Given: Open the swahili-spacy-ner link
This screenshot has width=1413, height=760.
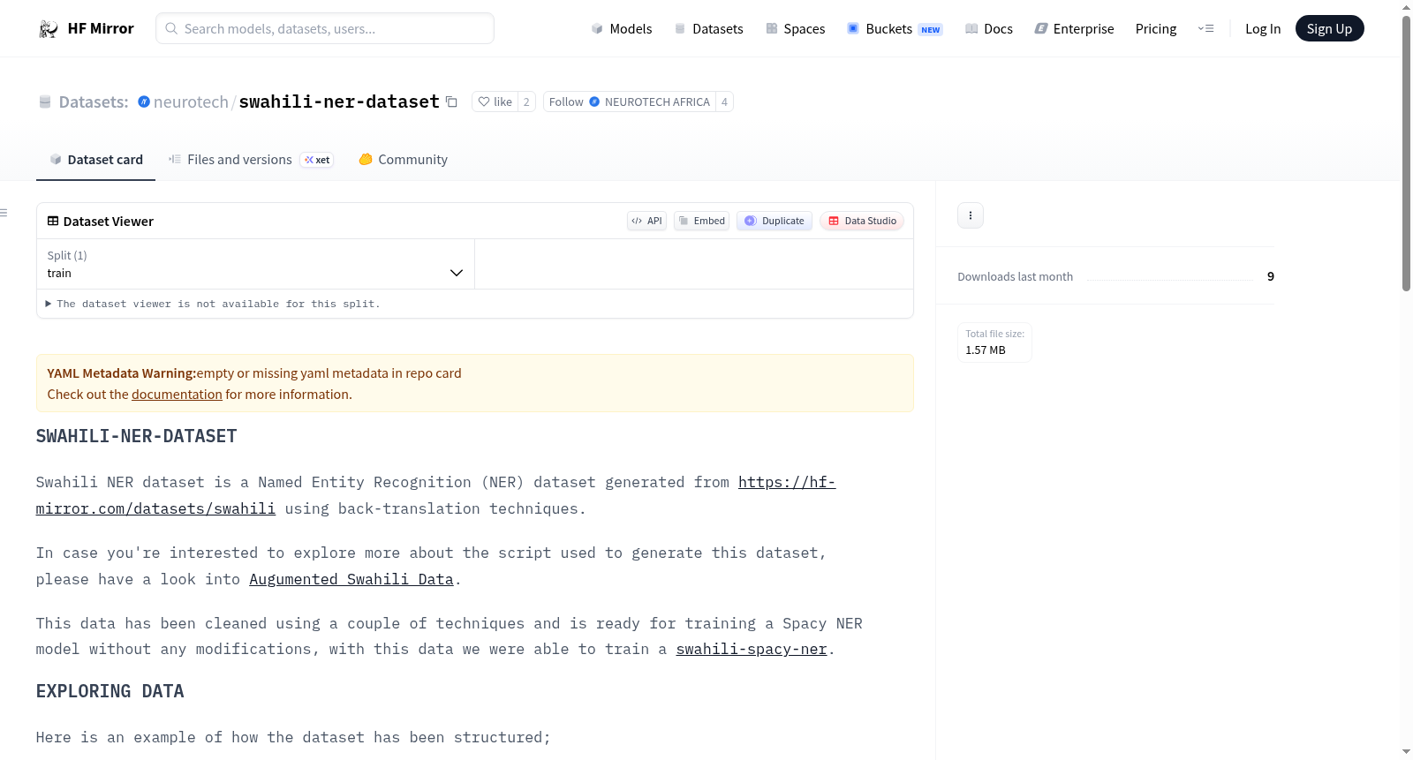Looking at the screenshot, I should click(x=752, y=649).
